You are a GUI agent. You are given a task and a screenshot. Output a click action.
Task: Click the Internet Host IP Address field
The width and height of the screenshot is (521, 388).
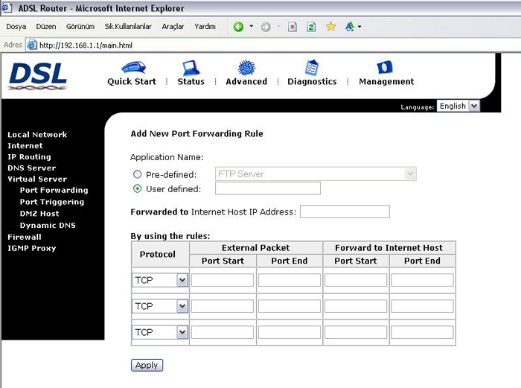click(345, 212)
